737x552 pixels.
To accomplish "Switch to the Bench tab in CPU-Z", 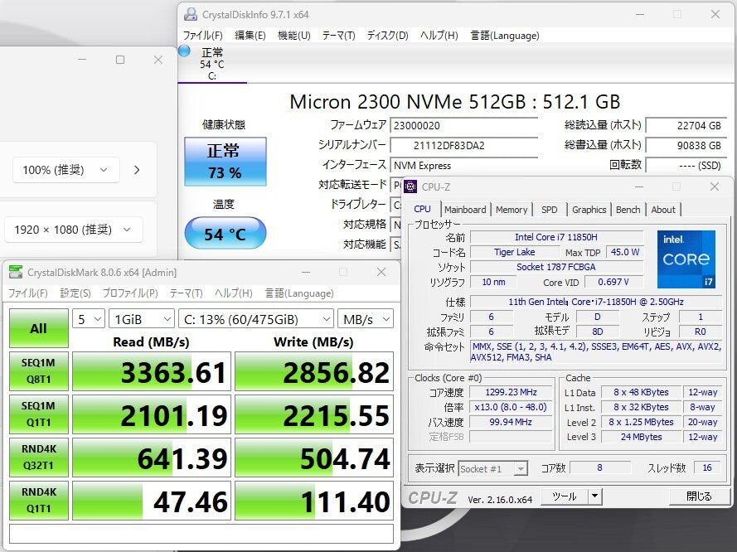I will (x=628, y=210).
